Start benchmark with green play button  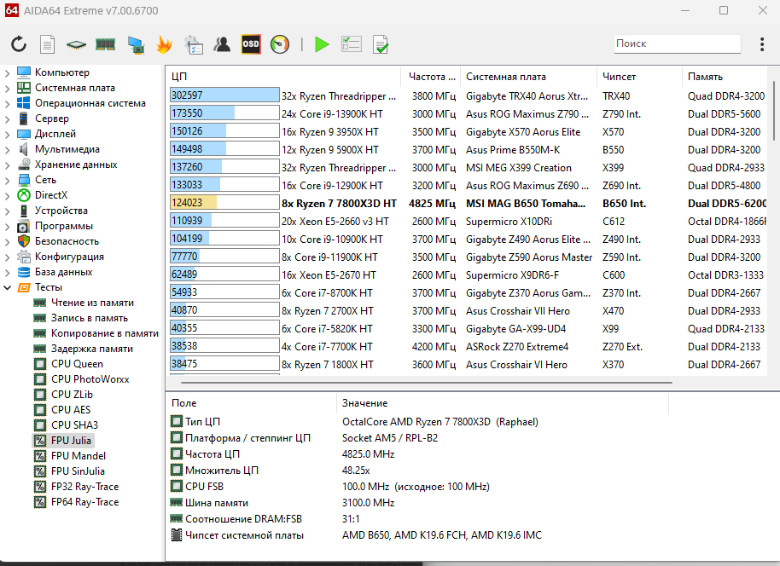[x=322, y=44]
